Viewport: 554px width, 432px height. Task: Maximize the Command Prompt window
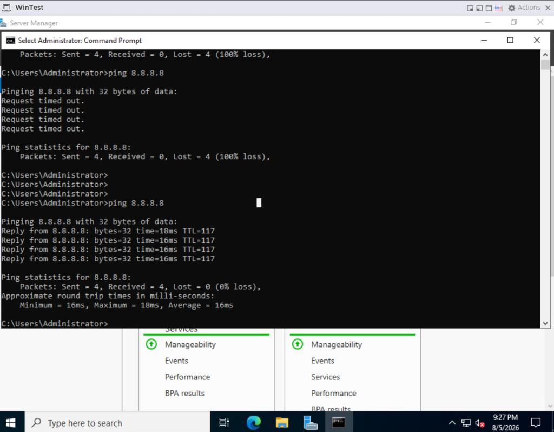pyautogui.click(x=510, y=40)
